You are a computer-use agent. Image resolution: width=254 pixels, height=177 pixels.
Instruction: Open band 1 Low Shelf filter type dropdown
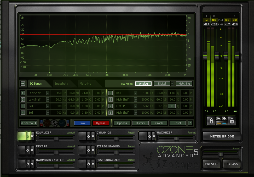point(48,93)
